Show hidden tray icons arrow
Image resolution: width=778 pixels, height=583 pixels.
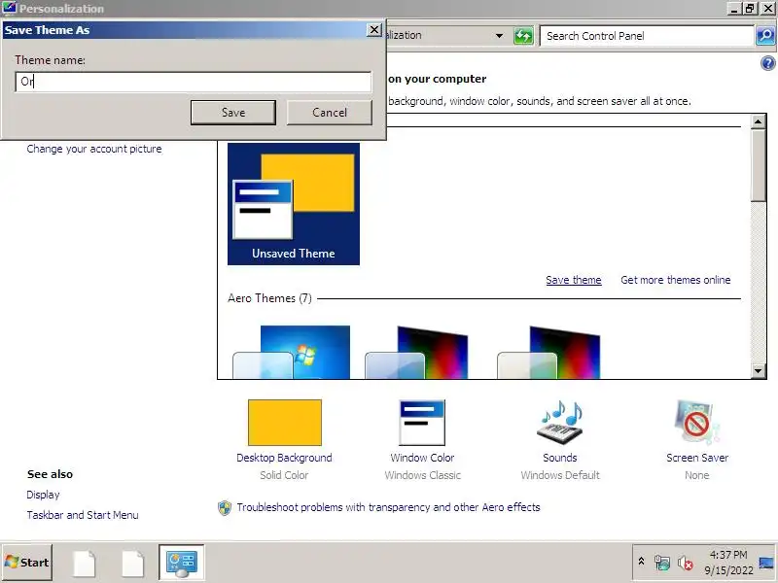click(x=641, y=562)
